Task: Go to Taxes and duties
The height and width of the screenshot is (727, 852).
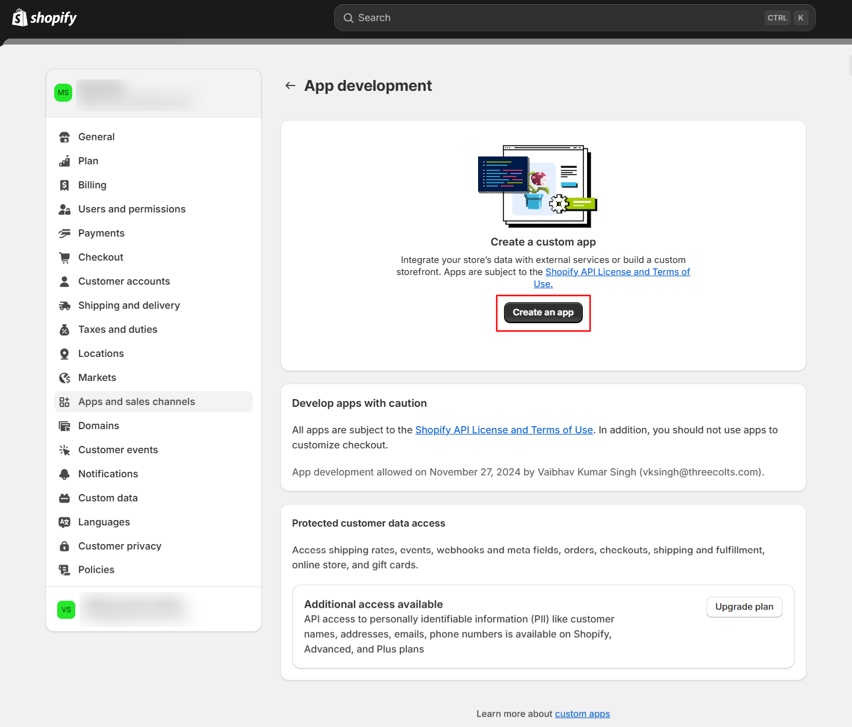Action: coord(154,330)
